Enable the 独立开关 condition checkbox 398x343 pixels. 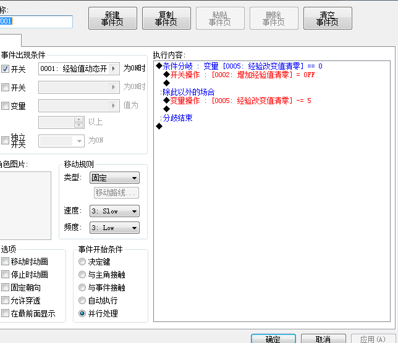[x=5, y=140]
